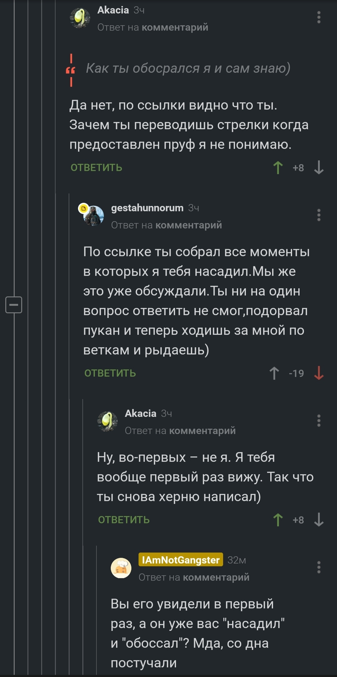The width and height of the screenshot is (337, 677).
Task: Upvote Akacia's "Ну, во-первых" comment
Action: (278, 520)
